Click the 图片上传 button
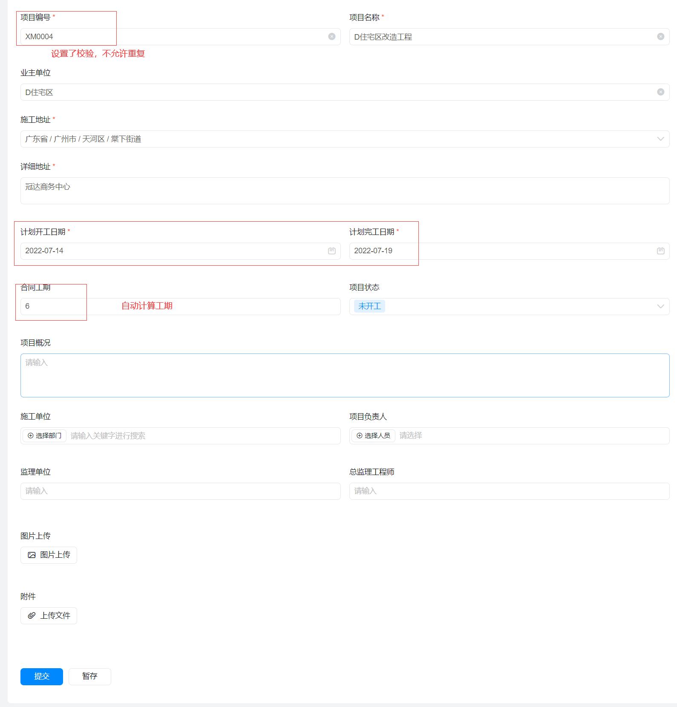The image size is (677, 707). (x=49, y=555)
